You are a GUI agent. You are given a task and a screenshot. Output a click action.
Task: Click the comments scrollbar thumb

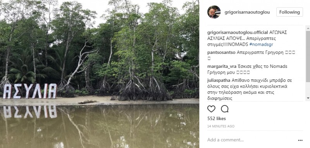point(308,56)
